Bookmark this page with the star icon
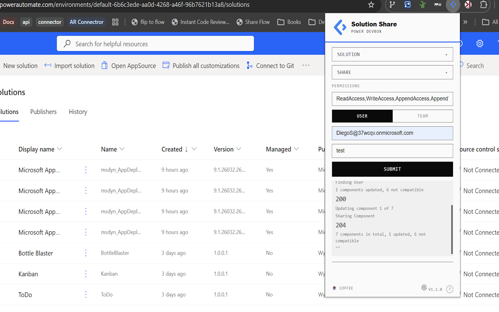This screenshot has width=499, height=312. pyautogui.click(x=371, y=5)
